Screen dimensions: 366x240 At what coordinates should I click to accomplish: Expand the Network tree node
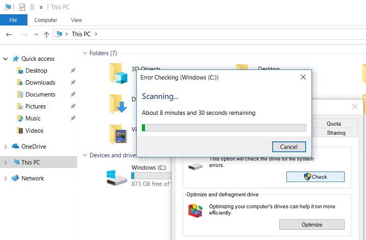coord(6,178)
